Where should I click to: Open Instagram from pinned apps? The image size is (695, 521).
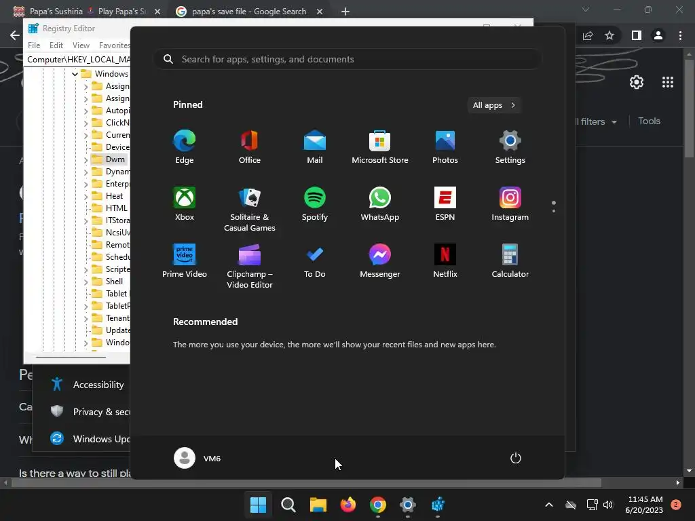point(510,204)
